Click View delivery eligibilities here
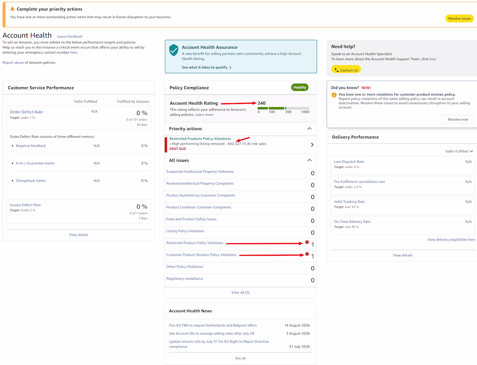The height and width of the screenshot is (365, 477). [x=451, y=240]
